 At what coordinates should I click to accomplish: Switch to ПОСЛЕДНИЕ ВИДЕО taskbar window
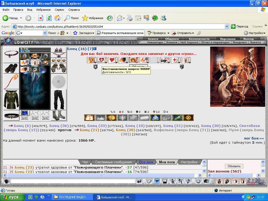pos(72,197)
